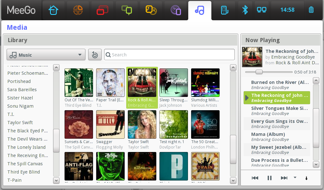
Task: Click album grid scroll up arrow
Action: (x=233, y=67)
